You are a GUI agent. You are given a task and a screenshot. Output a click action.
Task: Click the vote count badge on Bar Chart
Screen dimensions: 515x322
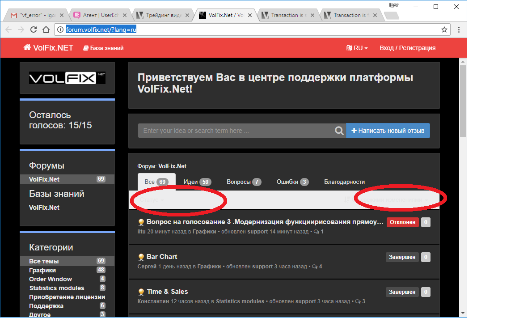[x=426, y=257]
